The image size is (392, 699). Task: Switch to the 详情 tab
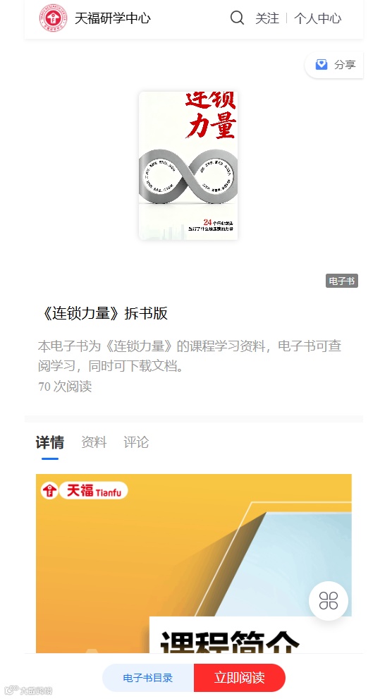50,443
